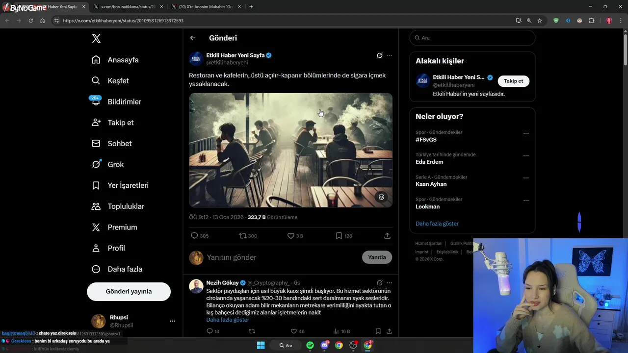This screenshot has width=628, height=353.
Task: Click the browser address bar URL
Action: (123, 21)
